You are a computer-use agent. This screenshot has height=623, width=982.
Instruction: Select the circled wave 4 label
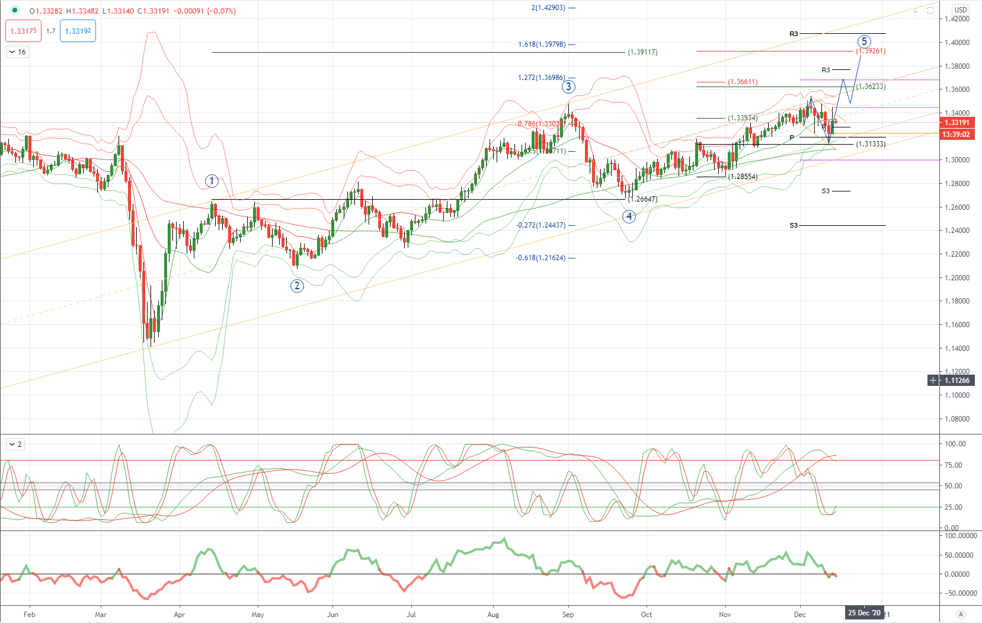point(629,216)
